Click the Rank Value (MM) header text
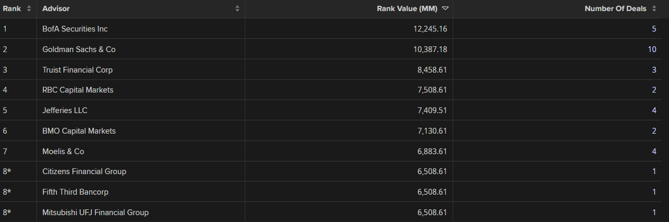 click(x=407, y=8)
